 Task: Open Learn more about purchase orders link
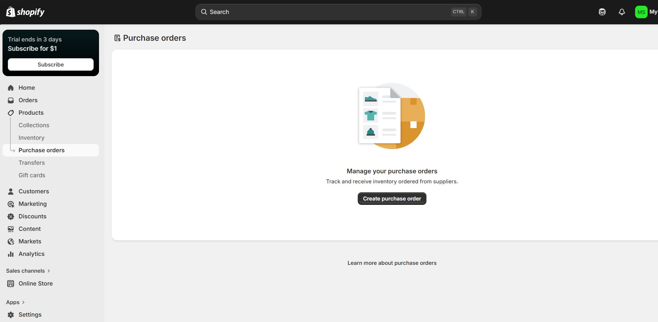pyautogui.click(x=392, y=263)
